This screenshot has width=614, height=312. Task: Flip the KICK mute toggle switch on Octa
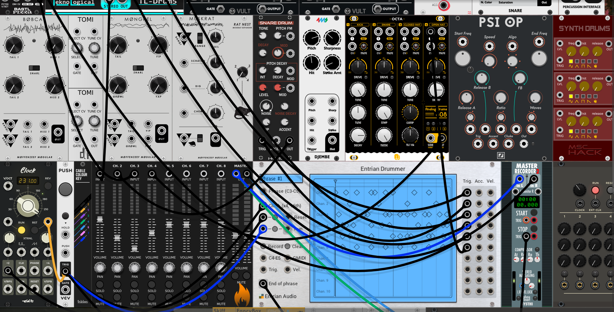pyautogui.click(x=363, y=46)
